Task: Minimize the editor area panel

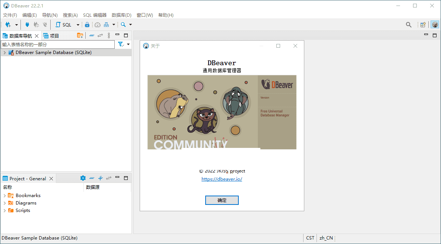Action: click(426, 35)
